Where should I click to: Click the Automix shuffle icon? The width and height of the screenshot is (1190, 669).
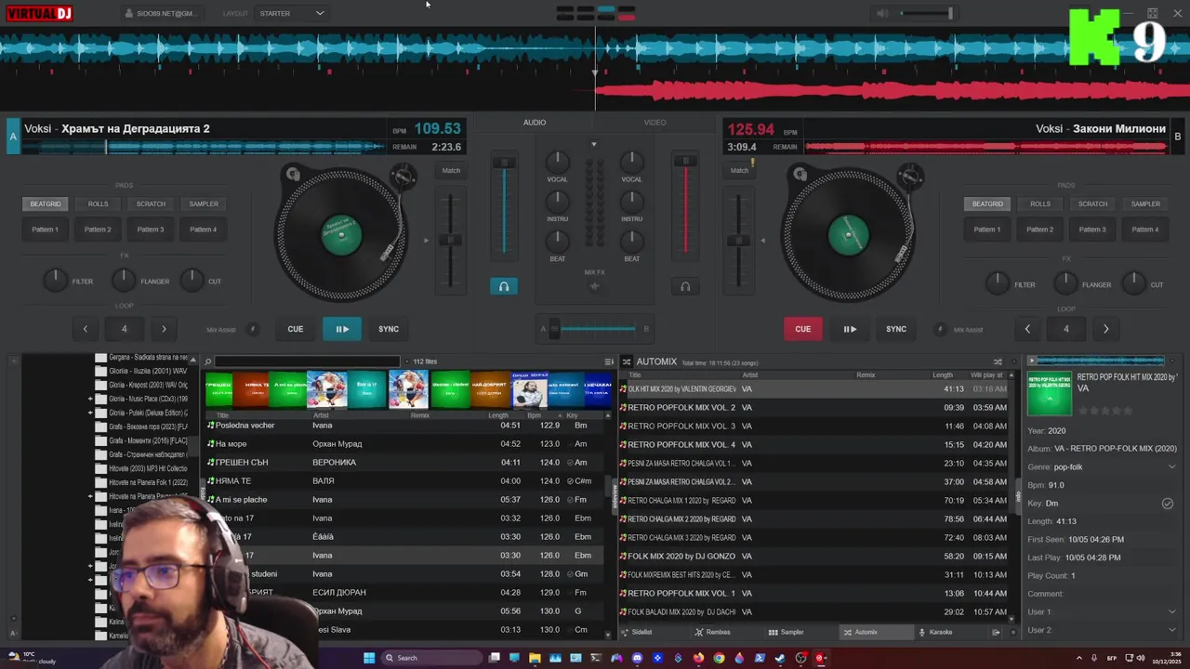998,361
